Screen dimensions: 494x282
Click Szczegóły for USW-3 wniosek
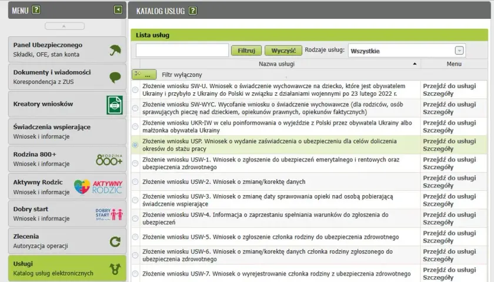(438, 204)
